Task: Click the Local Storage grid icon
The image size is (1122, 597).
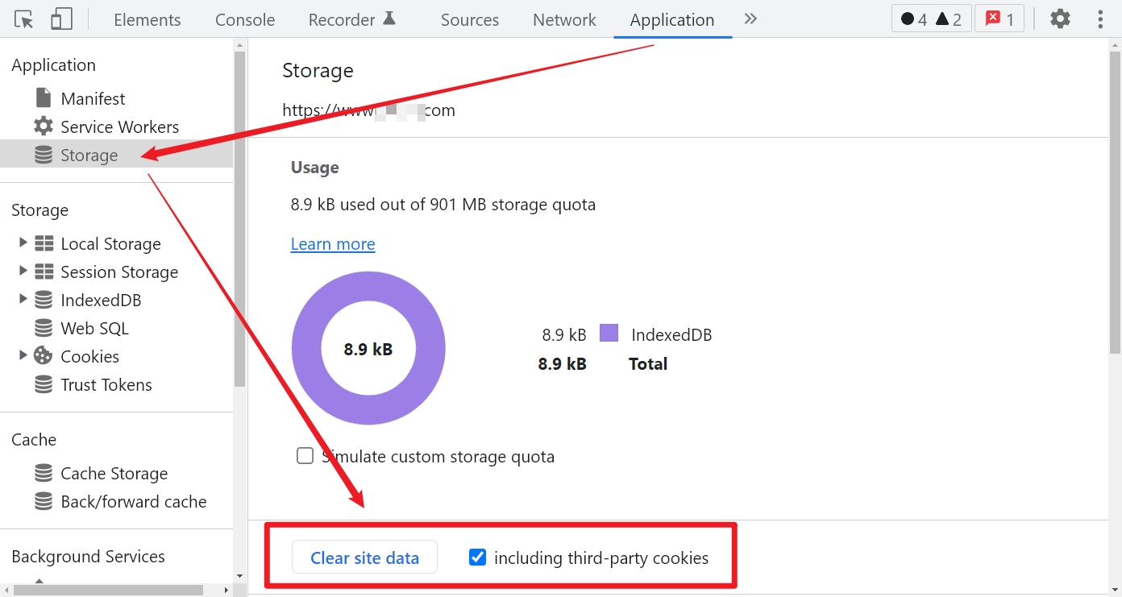Action: click(44, 243)
